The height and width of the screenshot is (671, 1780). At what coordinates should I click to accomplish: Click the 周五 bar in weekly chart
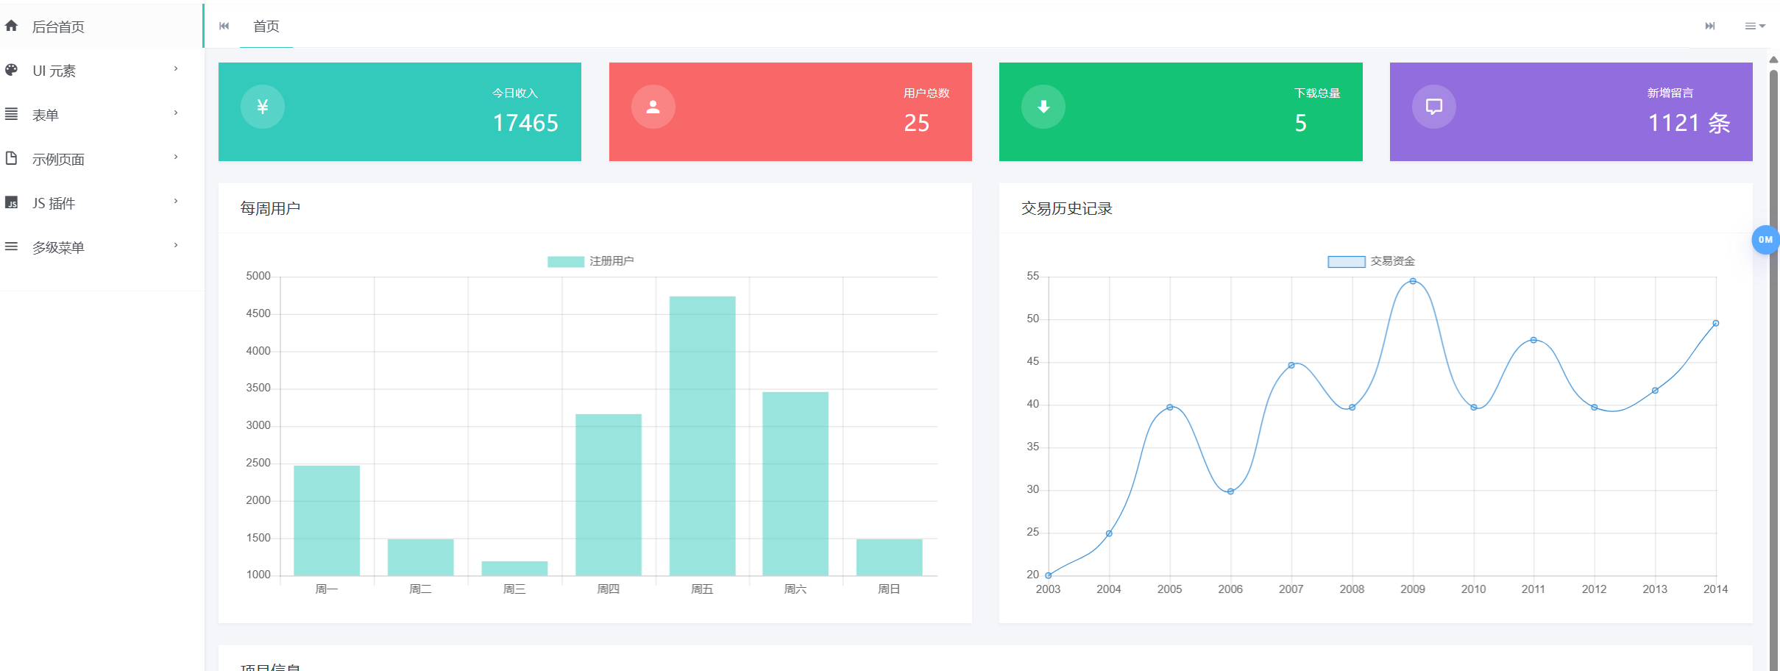702,436
